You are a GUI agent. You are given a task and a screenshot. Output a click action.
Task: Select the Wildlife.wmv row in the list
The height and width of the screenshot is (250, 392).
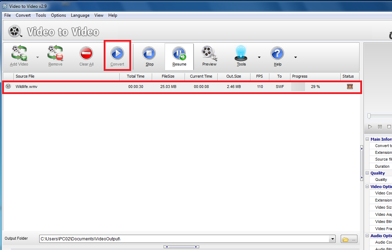(x=71, y=87)
